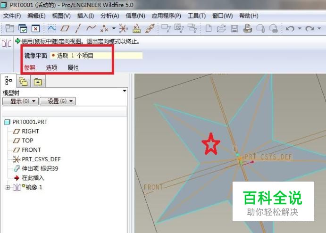Open the Redo history dropdown arrow
The width and height of the screenshot is (326, 233).
(319, 28)
